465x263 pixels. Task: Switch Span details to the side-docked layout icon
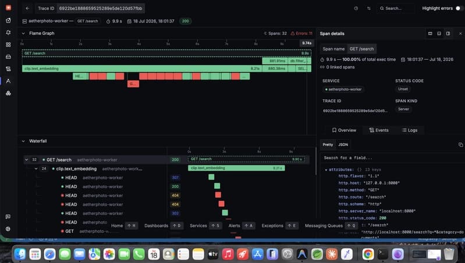tap(448, 34)
